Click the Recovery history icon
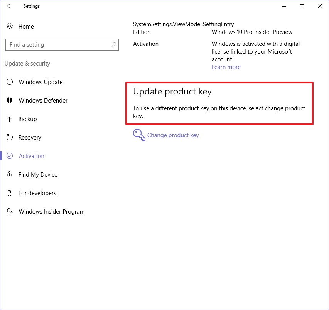329x310 pixels. coord(10,138)
